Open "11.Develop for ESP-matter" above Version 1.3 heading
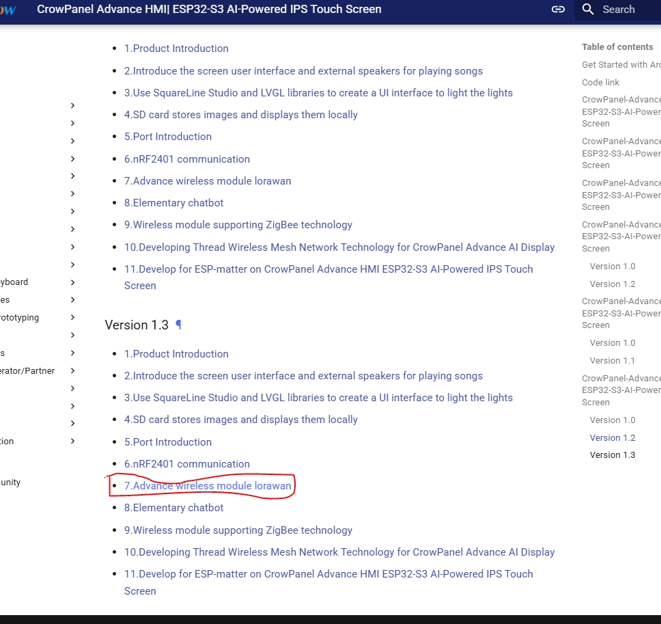Screen dimensions: 661x624 click(328, 269)
